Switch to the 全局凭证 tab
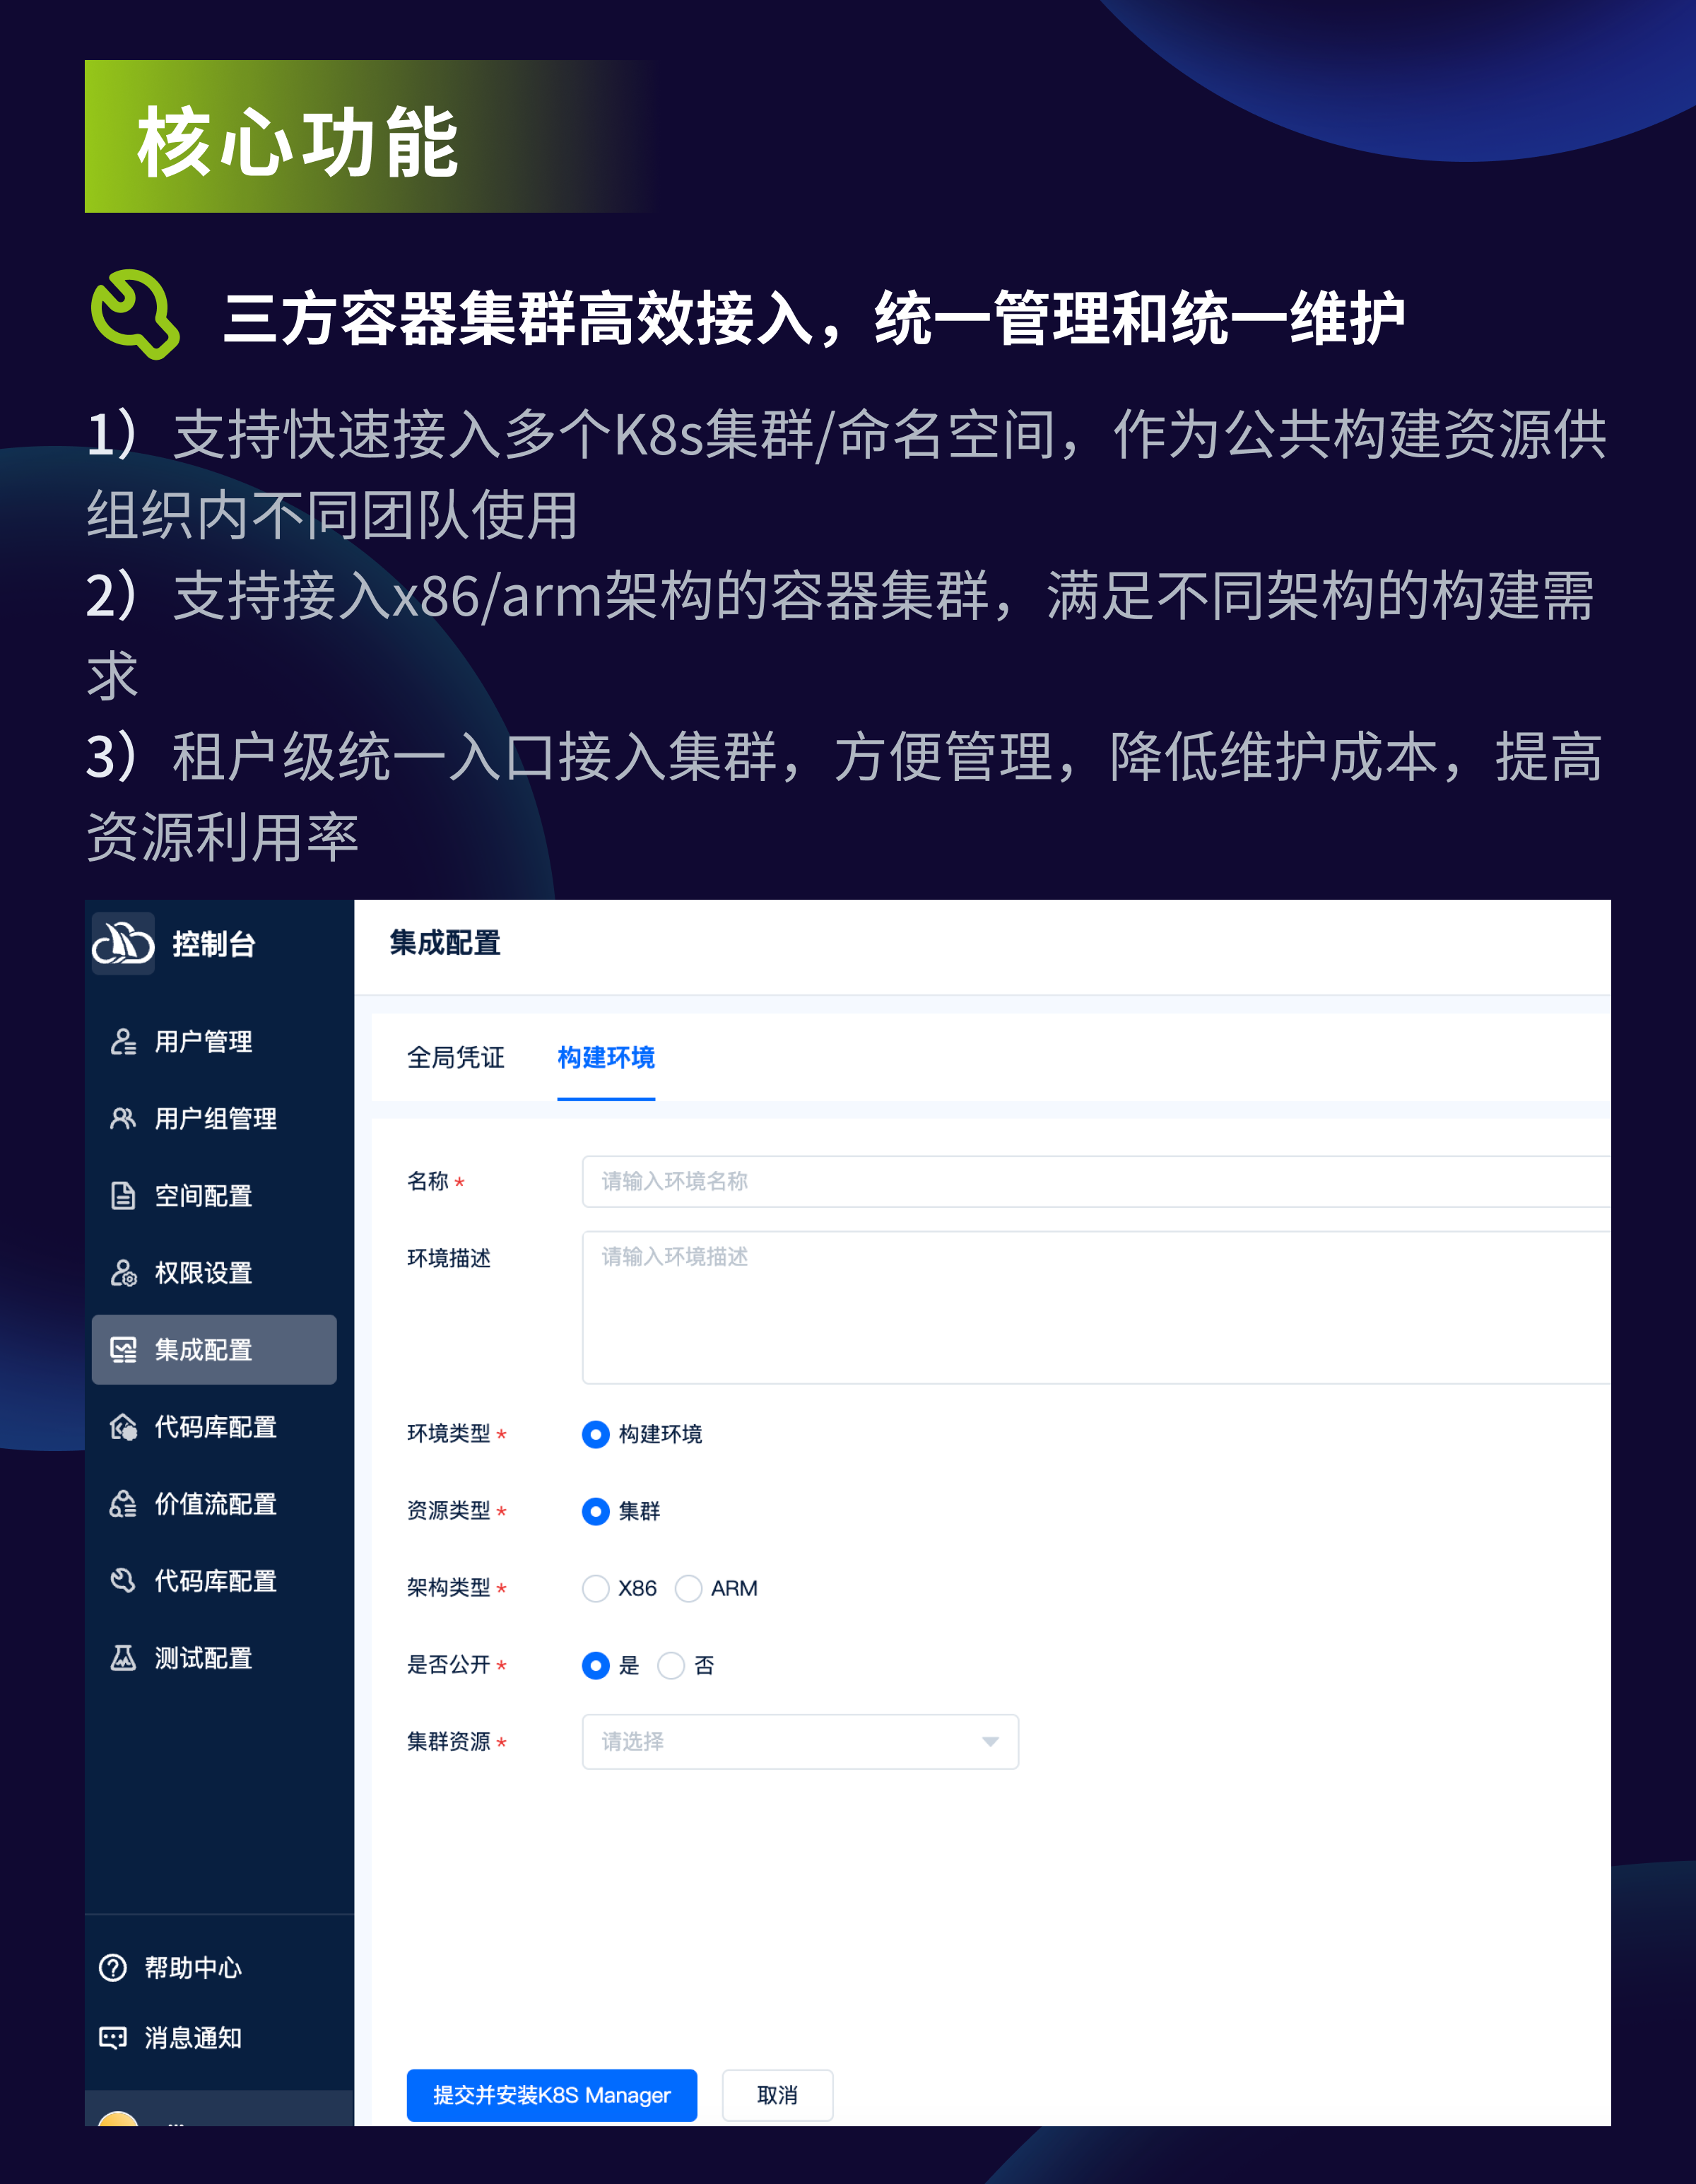This screenshot has height=2184, width=1696. [455, 1057]
